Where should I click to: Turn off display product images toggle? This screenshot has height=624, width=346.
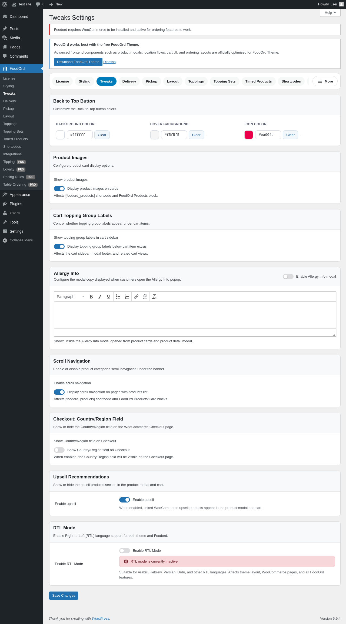pos(59,189)
